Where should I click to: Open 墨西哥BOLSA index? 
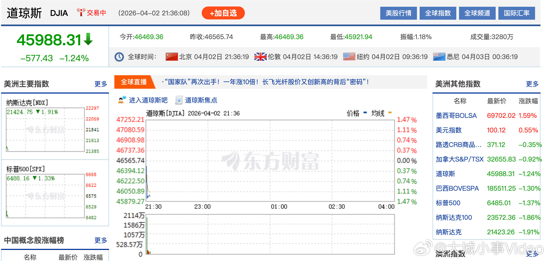point(456,116)
